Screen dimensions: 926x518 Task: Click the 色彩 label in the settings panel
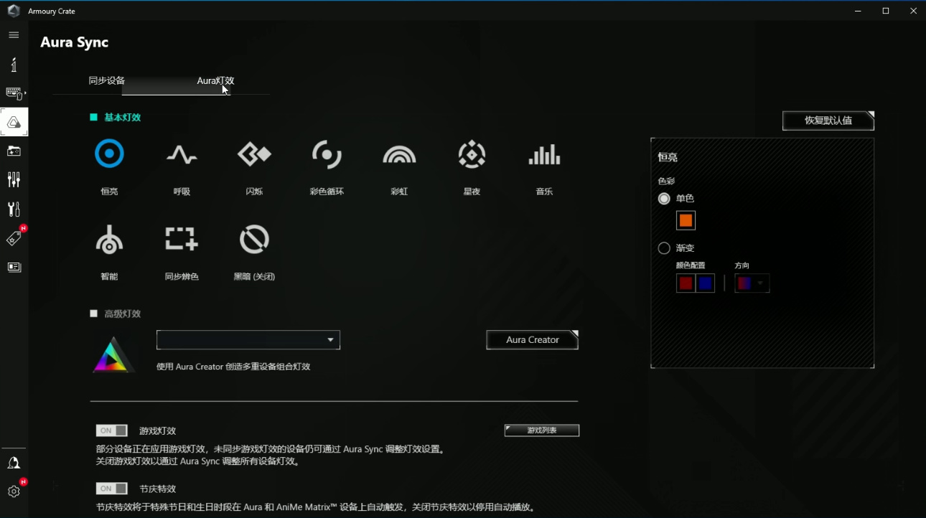(x=666, y=182)
